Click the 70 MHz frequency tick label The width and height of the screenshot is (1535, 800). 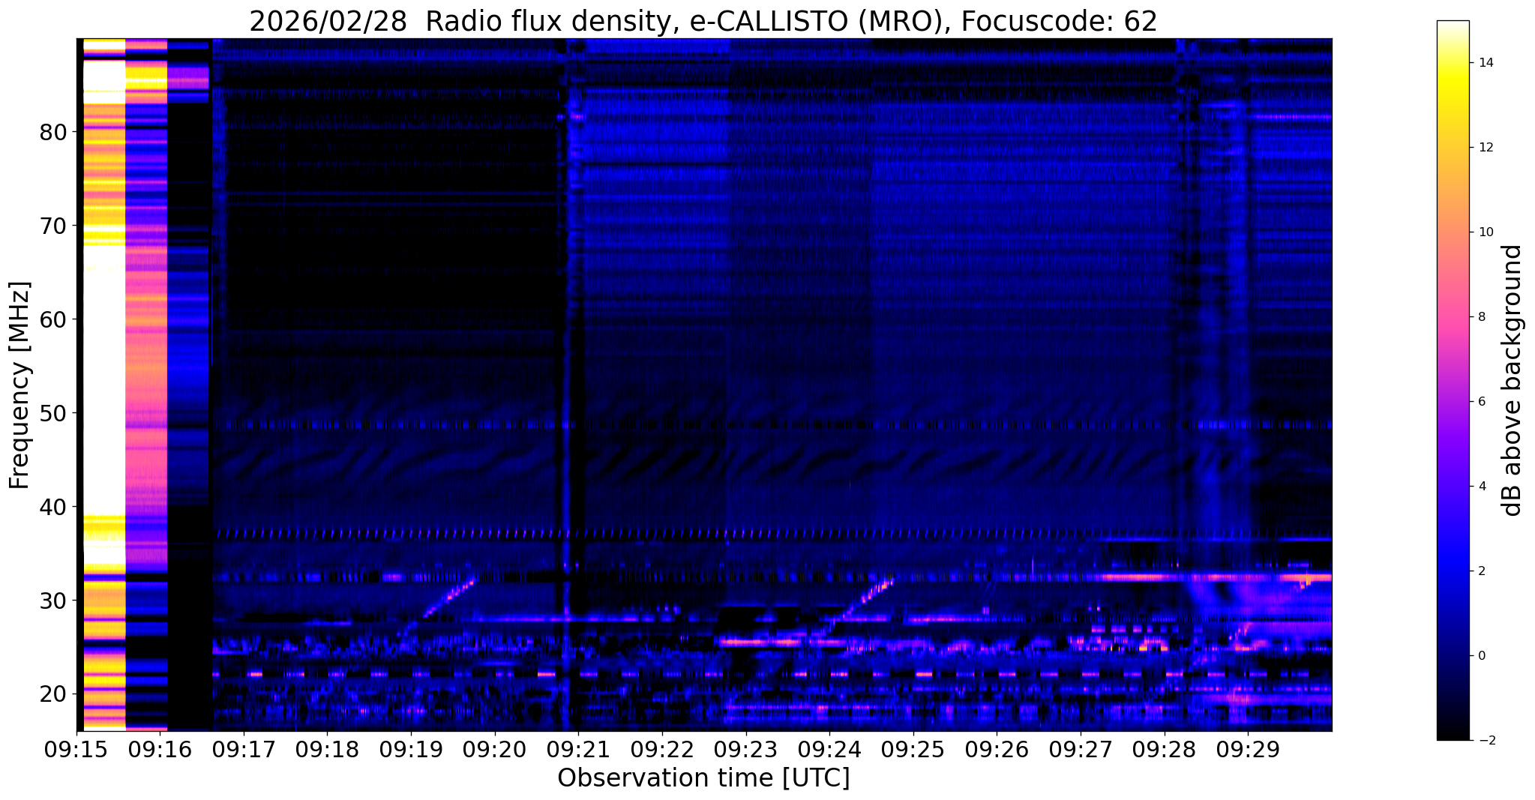tap(53, 226)
